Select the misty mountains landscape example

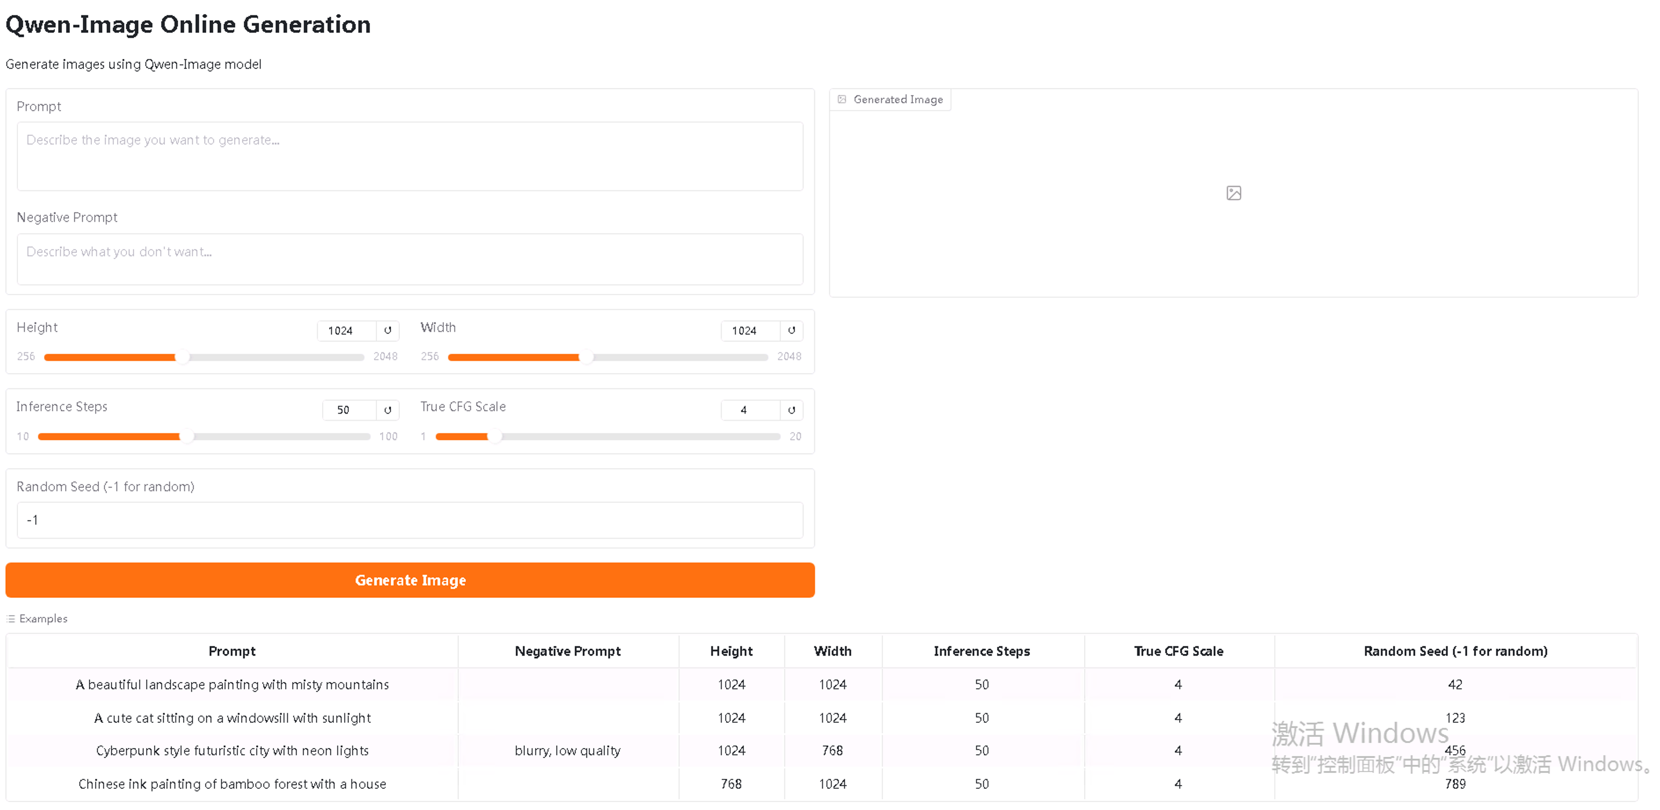[232, 685]
